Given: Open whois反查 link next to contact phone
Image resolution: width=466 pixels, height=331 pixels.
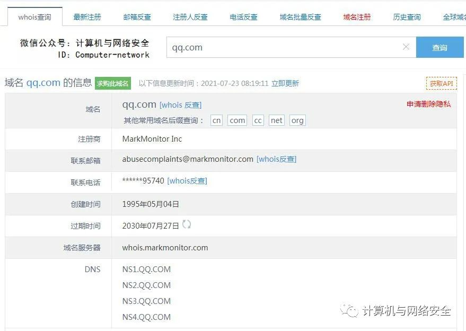Looking at the screenshot, I should [187, 181].
